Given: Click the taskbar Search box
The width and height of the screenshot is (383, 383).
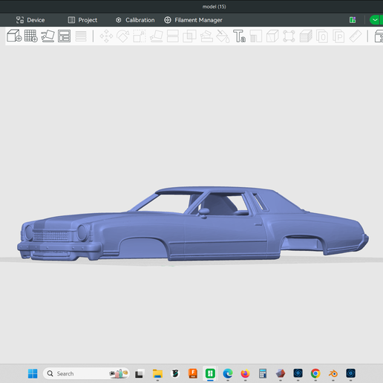Looking at the screenshot, I should tap(86, 373).
